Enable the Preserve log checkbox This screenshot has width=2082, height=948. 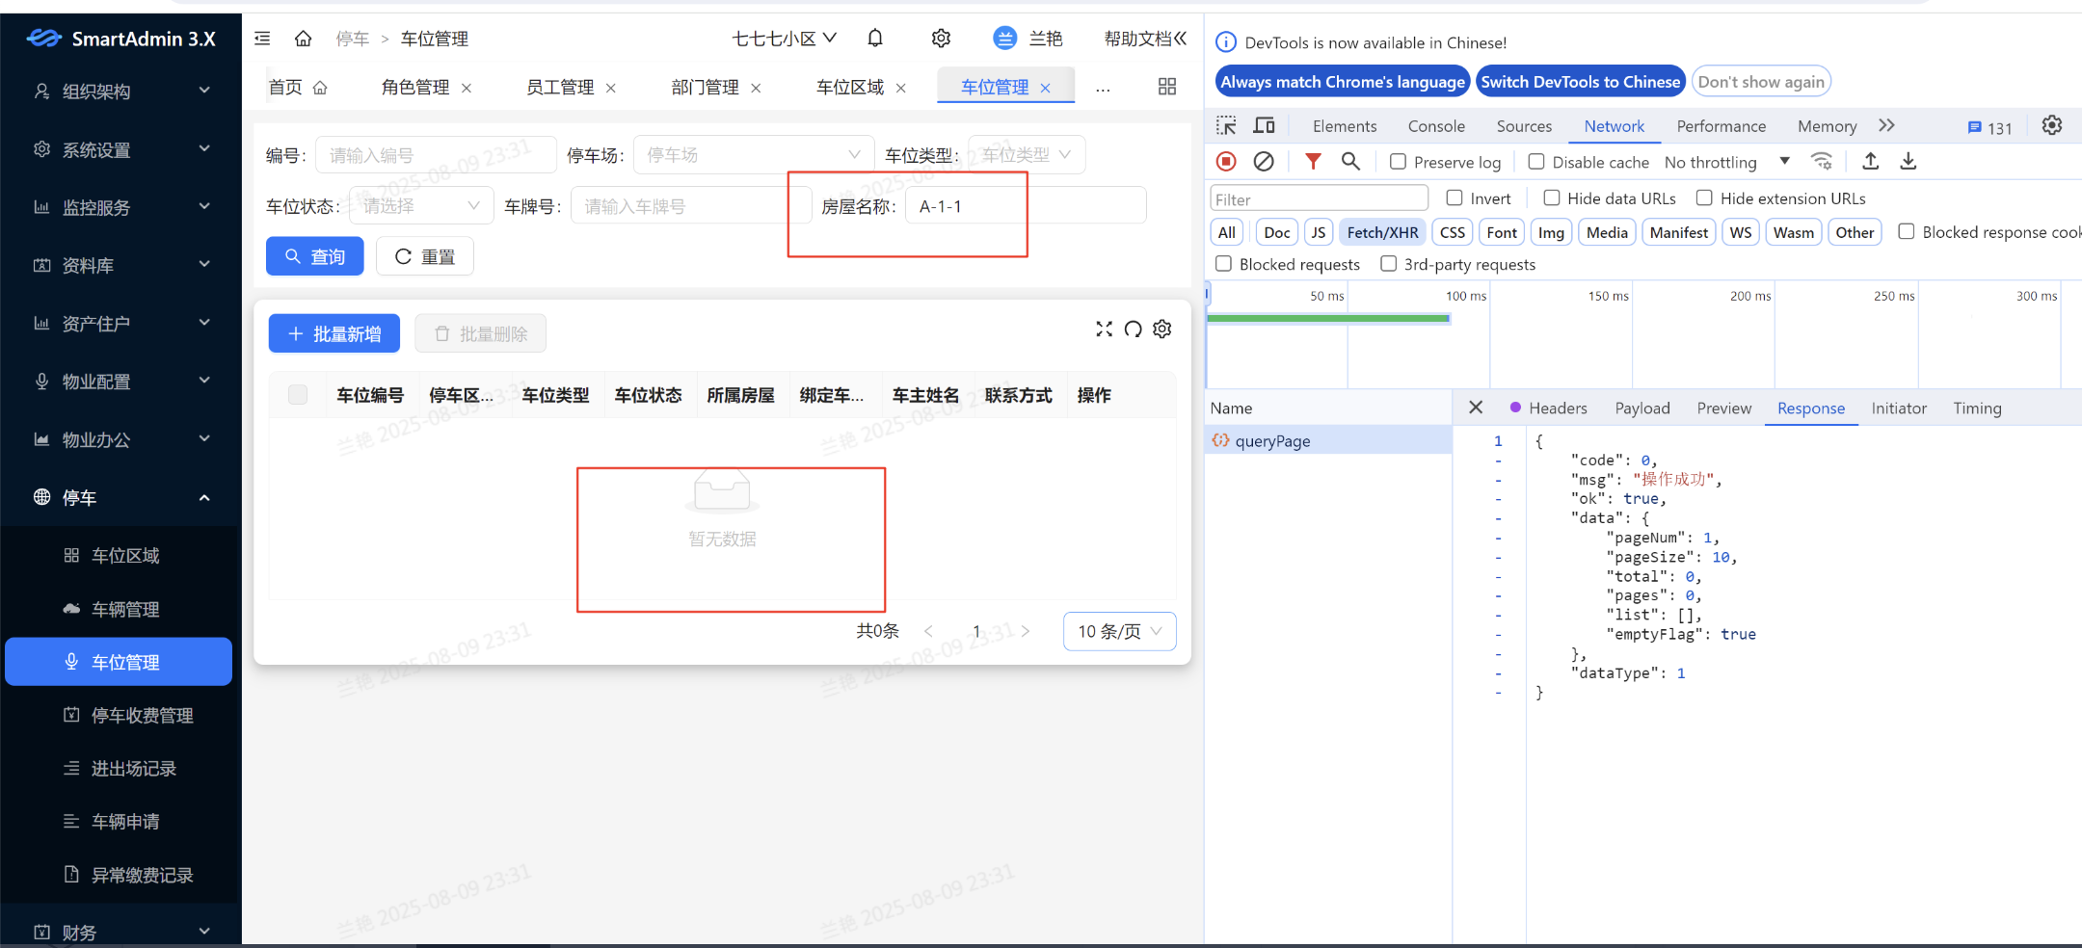1397,161
